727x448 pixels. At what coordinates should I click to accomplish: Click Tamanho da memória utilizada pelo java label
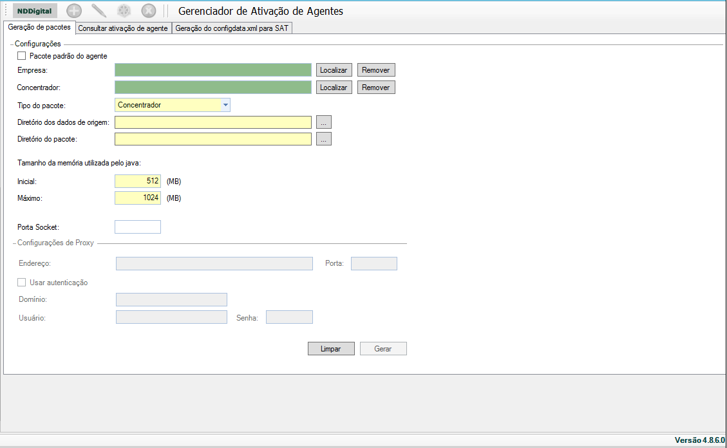tap(79, 163)
